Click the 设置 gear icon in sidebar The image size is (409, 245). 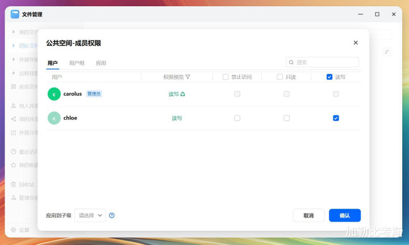pos(14,230)
